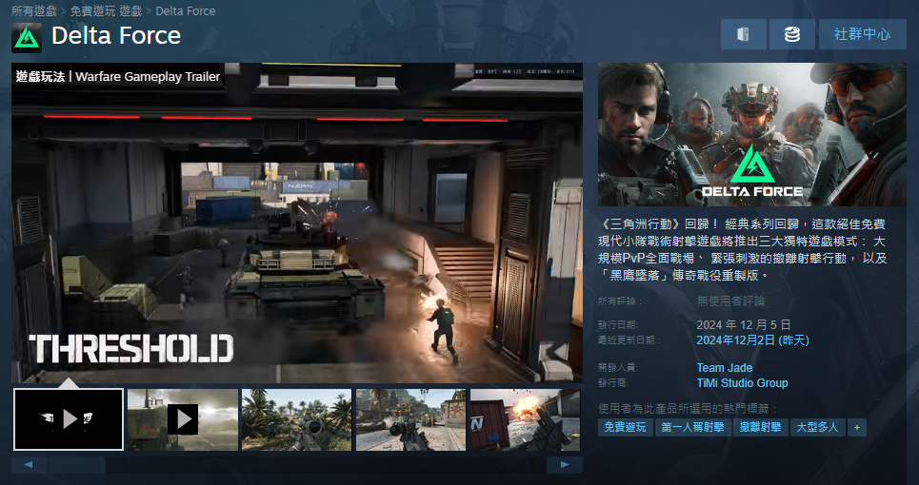Click the Delta Force breadcrumb link

185,10
